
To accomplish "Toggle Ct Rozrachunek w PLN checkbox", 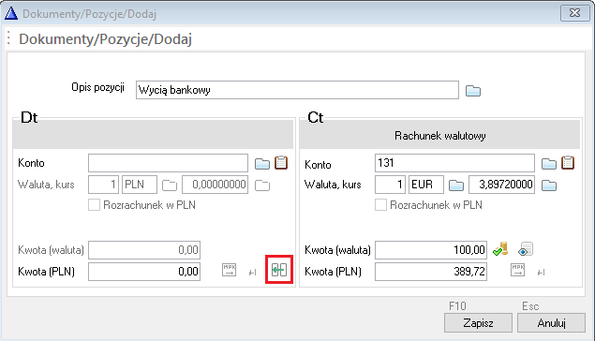I will (x=380, y=205).
